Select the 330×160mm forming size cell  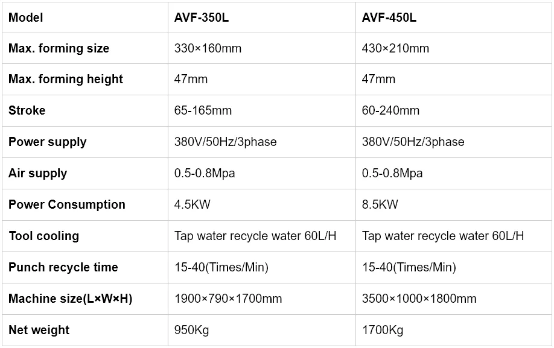coord(208,48)
